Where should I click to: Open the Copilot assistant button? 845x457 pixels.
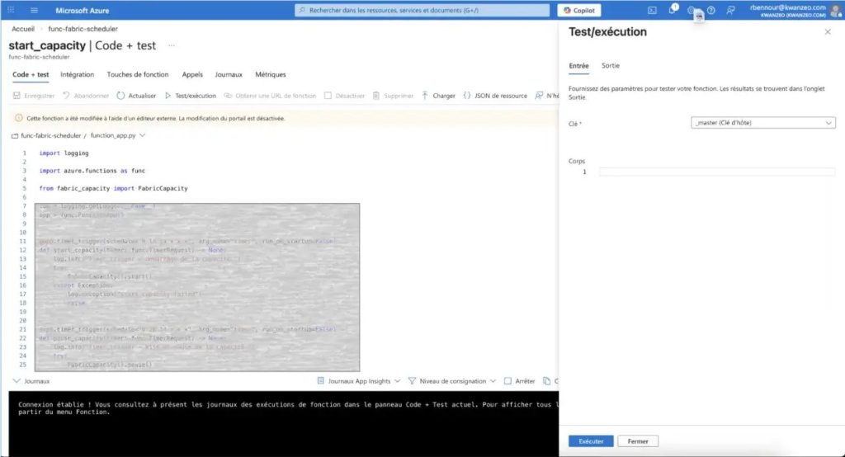(579, 10)
